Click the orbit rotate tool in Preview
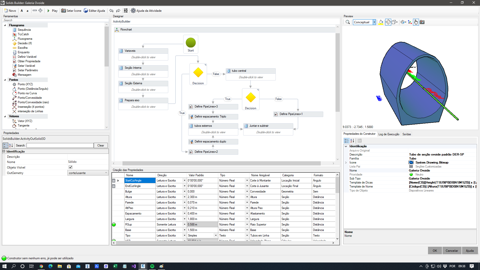The height and width of the screenshot is (270, 480). (x=388, y=22)
